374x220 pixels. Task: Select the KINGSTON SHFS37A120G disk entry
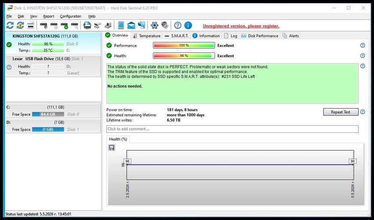pyautogui.click(x=53, y=43)
